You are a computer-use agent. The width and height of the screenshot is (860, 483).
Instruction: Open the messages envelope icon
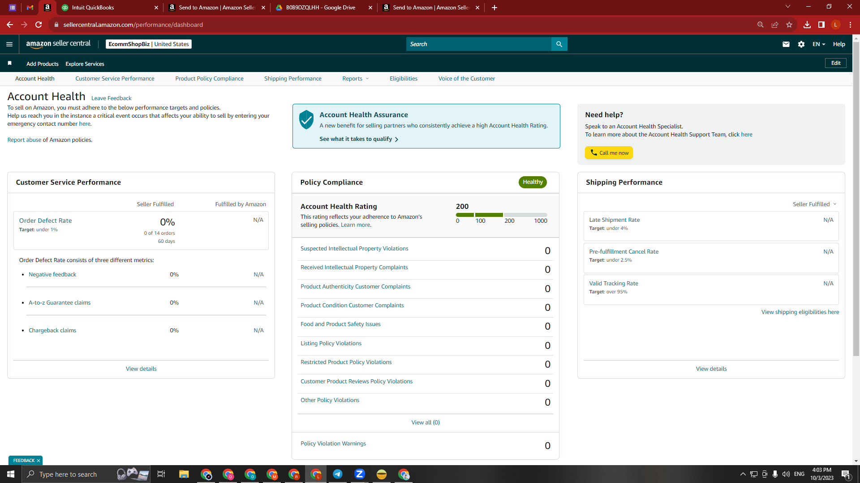tap(786, 44)
